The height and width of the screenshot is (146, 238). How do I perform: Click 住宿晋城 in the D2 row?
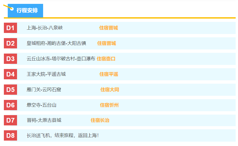click(107, 43)
